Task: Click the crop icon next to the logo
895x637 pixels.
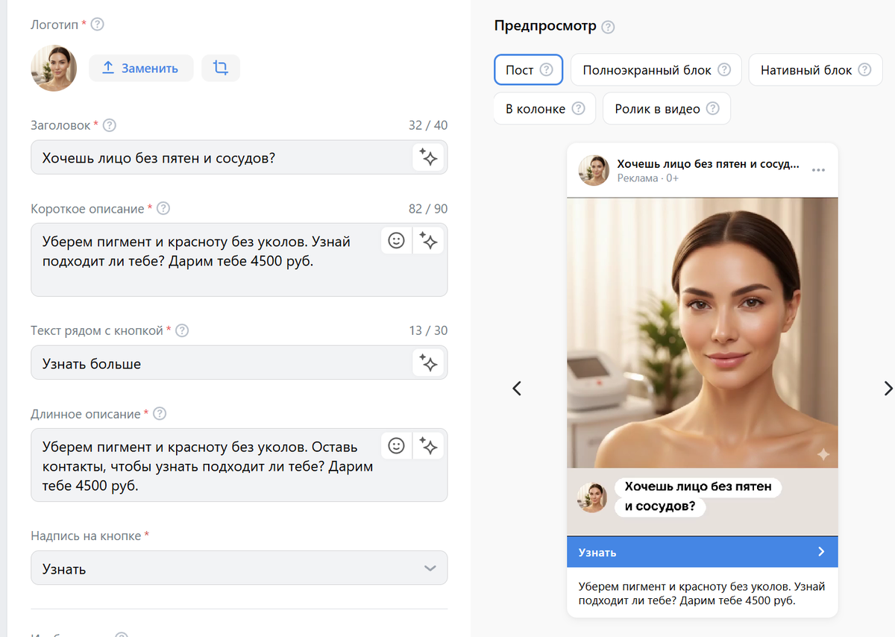Action: point(221,68)
